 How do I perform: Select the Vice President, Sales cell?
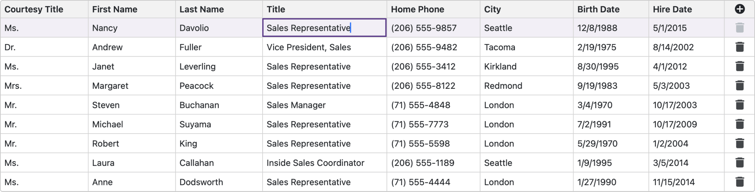[309, 47]
